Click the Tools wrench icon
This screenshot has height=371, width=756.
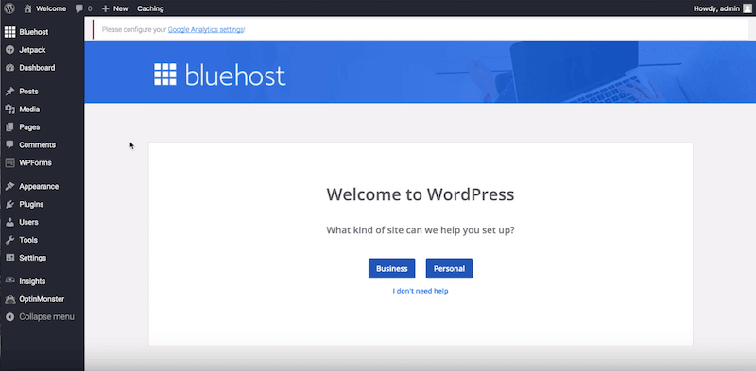[x=9, y=240]
